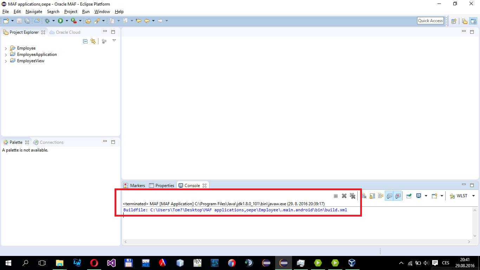Close the Console tab
The image size is (480, 270).
coord(205,186)
